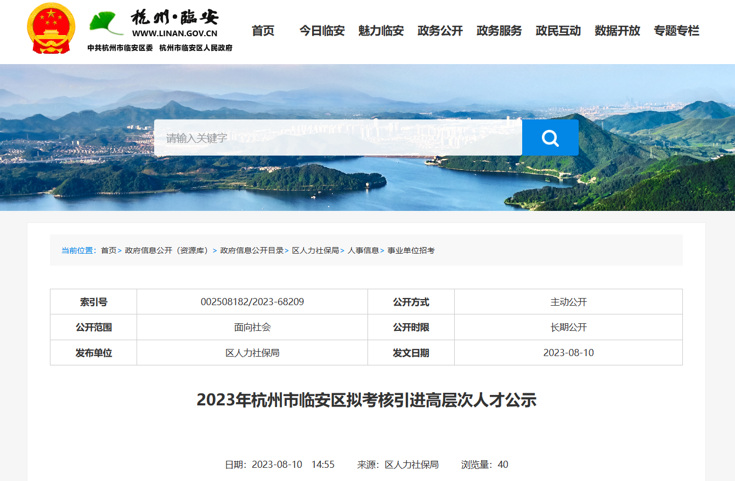Click the 当前位置 breadcrumb label
The image size is (735, 481).
tap(79, 250)
